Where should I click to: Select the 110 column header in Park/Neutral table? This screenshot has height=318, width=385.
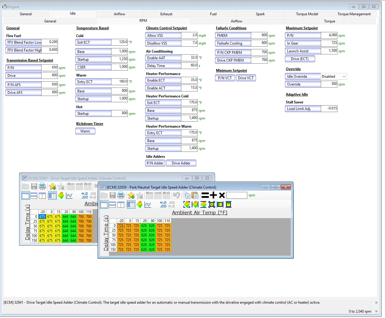(x=167, y=221)
